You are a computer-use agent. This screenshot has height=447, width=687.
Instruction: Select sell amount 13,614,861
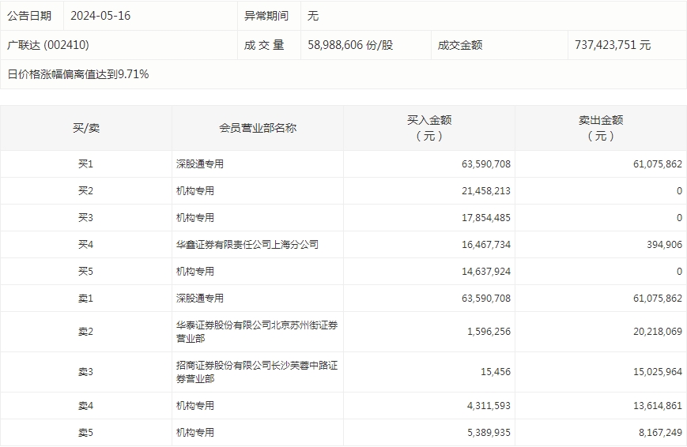pyautogui.click(x=658, y=406)
